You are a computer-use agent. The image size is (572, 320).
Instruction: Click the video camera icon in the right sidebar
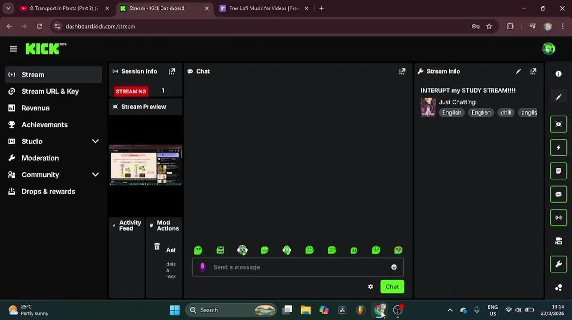(x=558, y=241)
